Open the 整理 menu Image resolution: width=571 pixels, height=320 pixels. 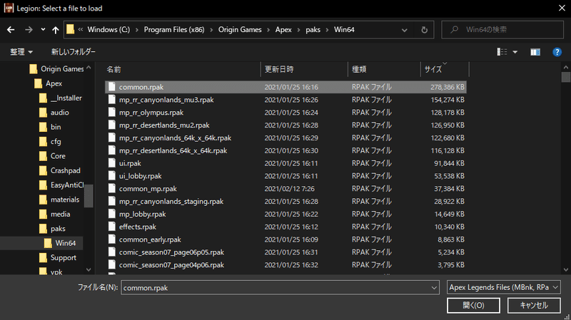21,52
